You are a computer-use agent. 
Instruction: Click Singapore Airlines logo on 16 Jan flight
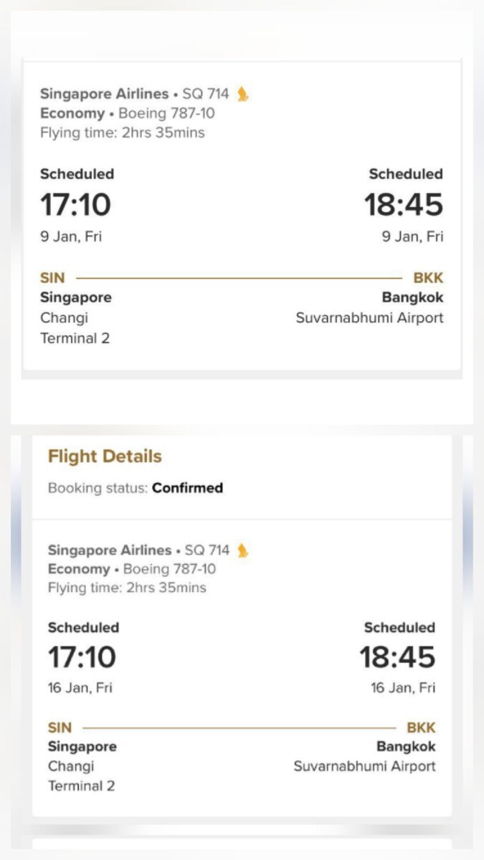pyautogui.click(x=243, y=550)
